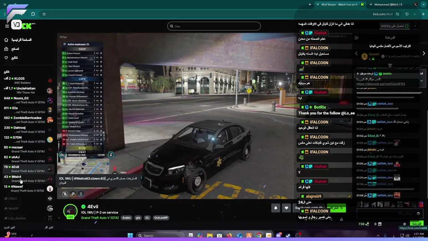
Task: Click show more under following list
Action: coord(9,227)
